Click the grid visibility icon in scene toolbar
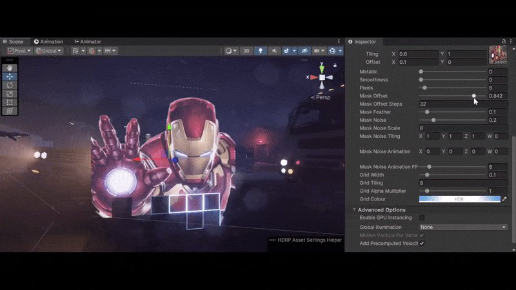This screenshot has width=516, height=290. pyautogui.click(x=75, y=51)
